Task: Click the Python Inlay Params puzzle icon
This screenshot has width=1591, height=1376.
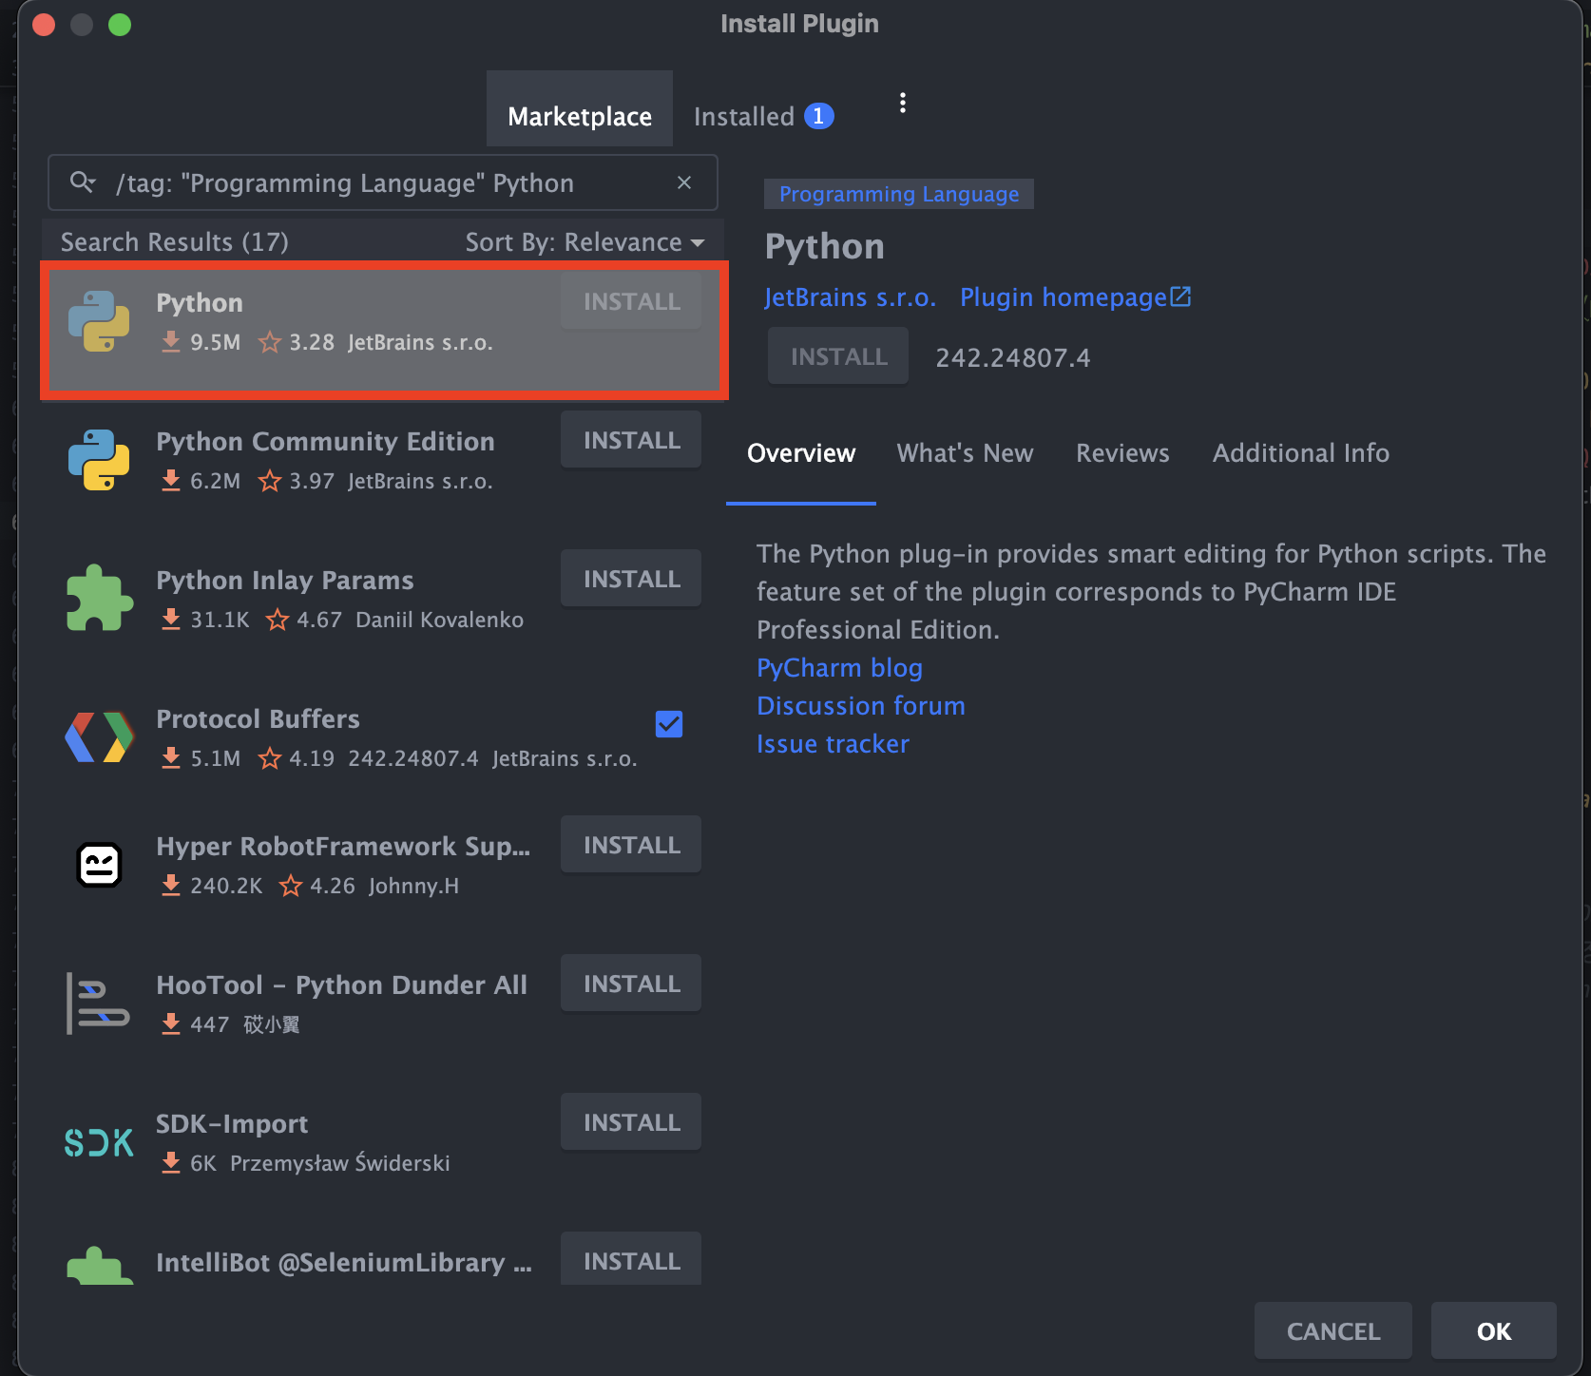Action: coord(99,599)
